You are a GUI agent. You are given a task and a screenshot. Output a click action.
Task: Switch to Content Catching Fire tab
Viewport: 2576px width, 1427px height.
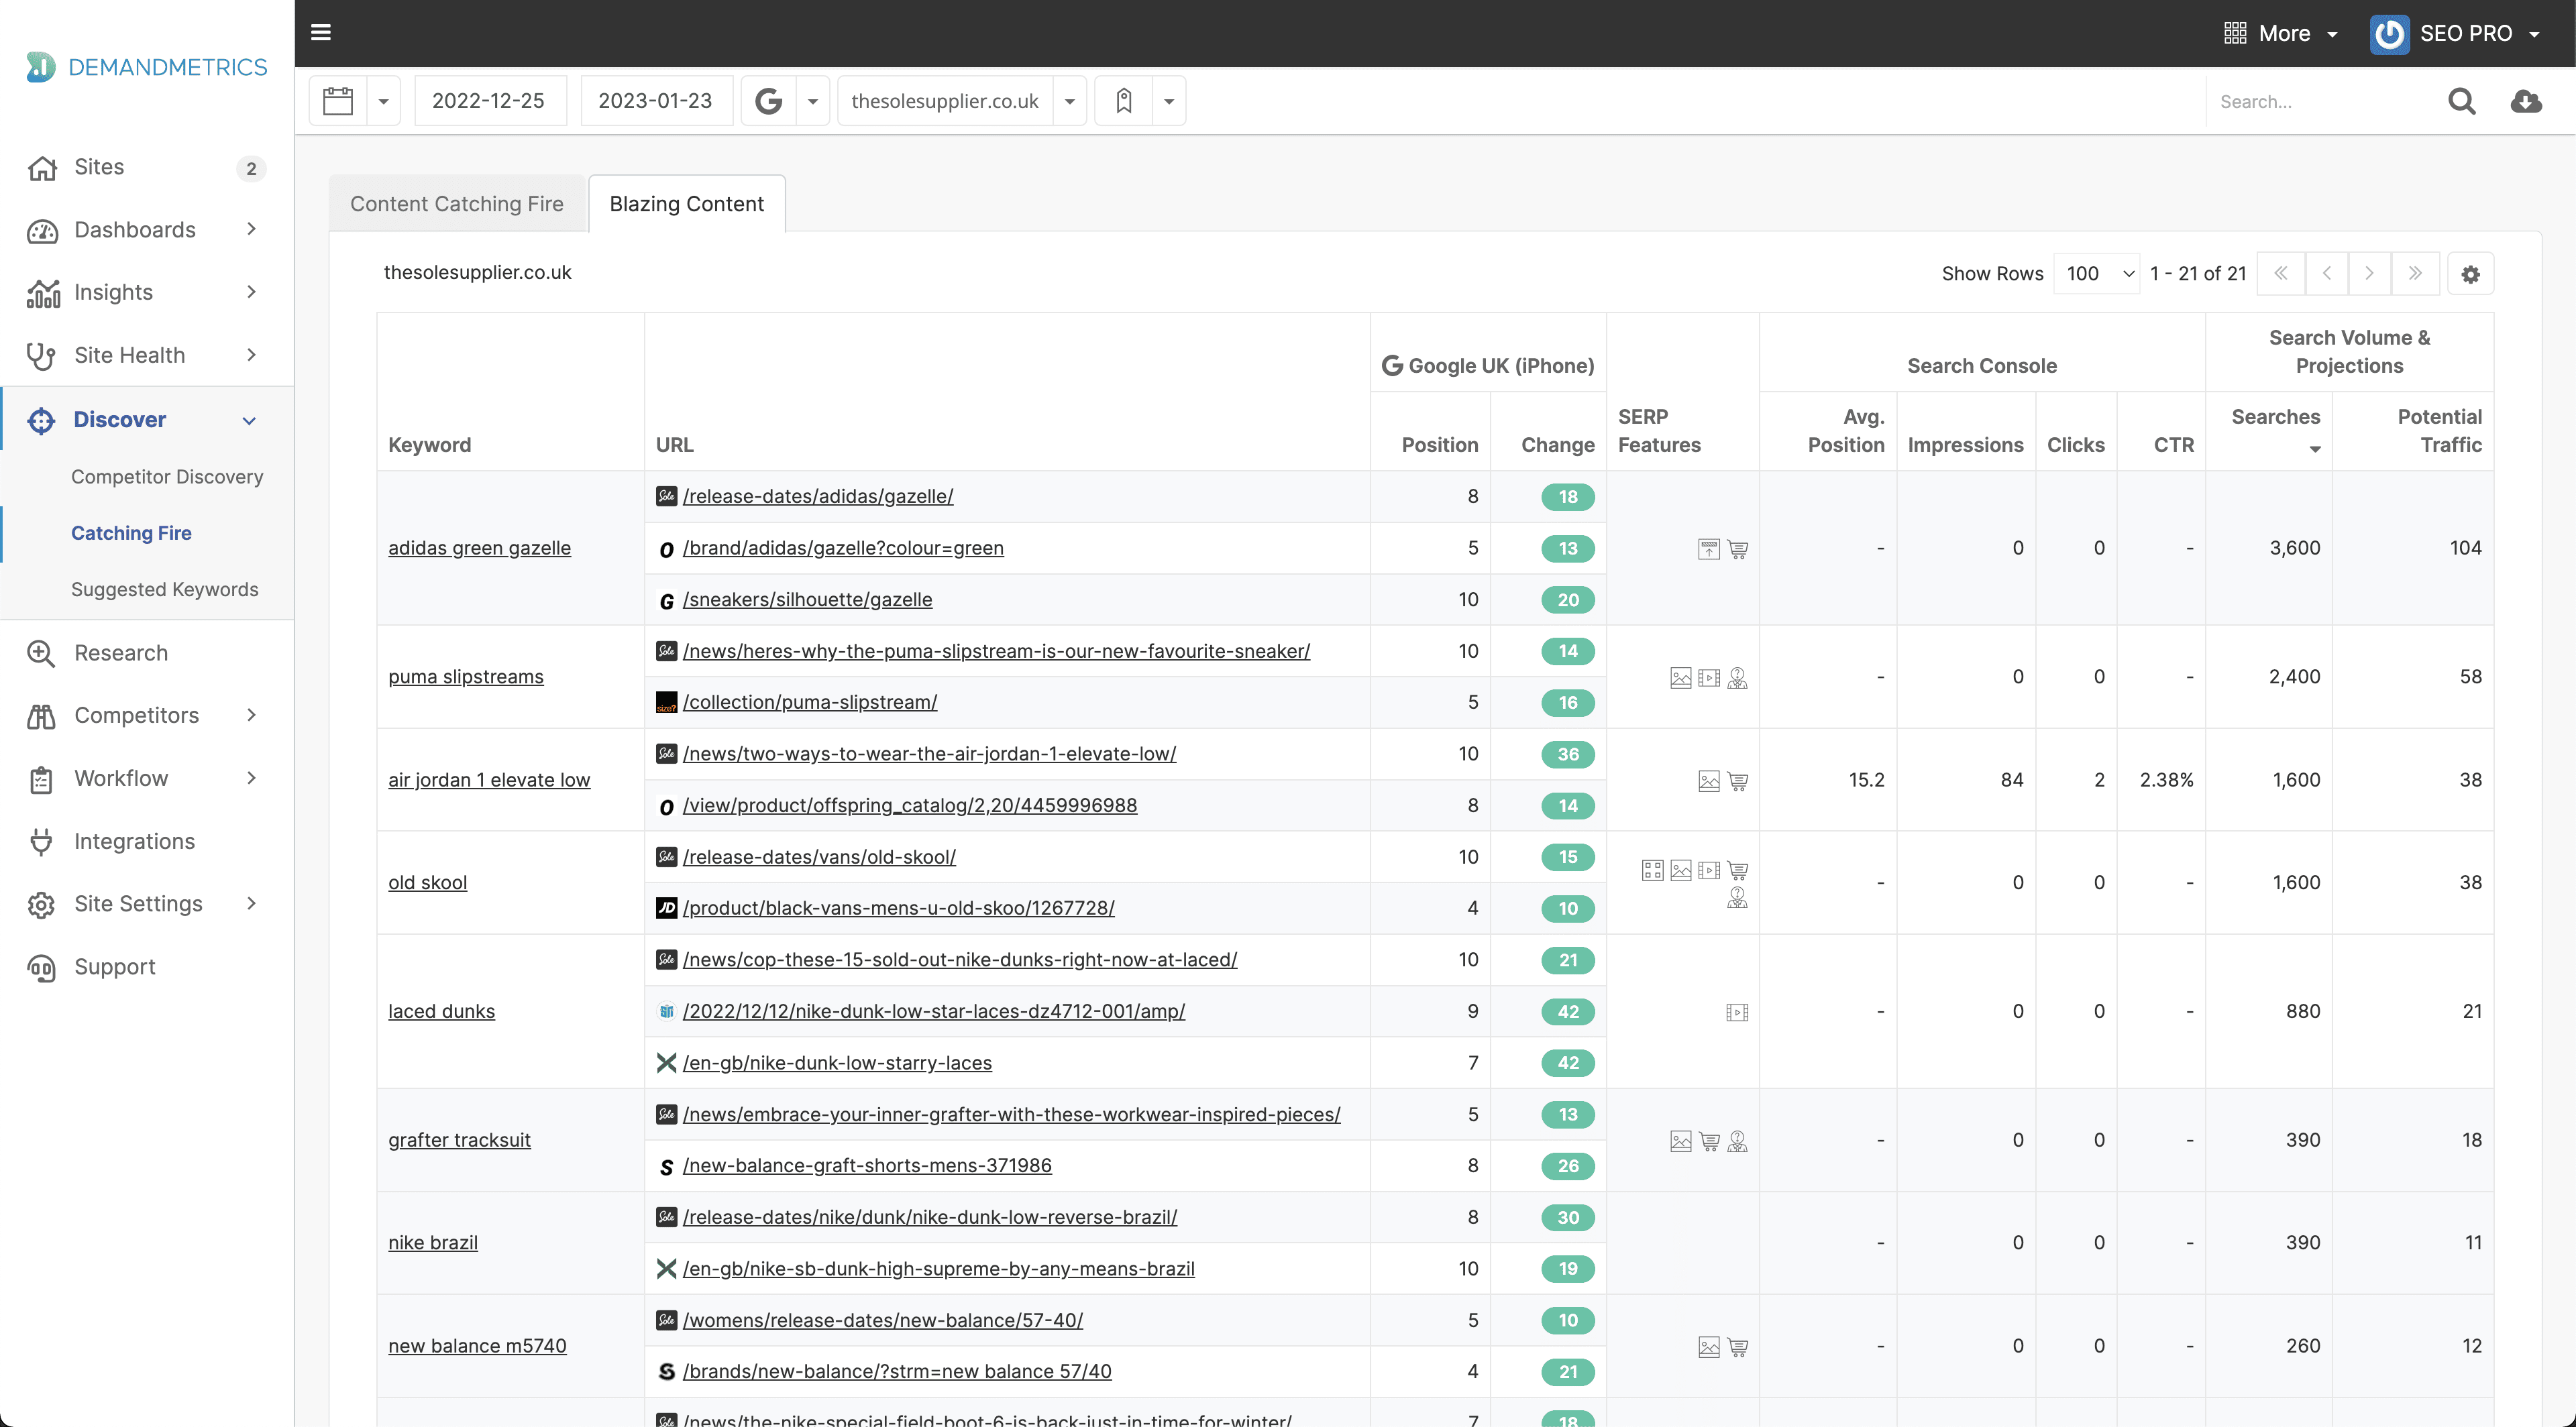pos(457,204)
